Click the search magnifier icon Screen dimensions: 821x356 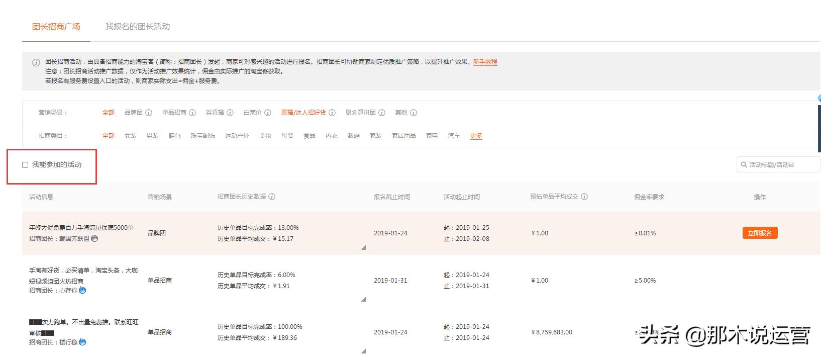744,164
